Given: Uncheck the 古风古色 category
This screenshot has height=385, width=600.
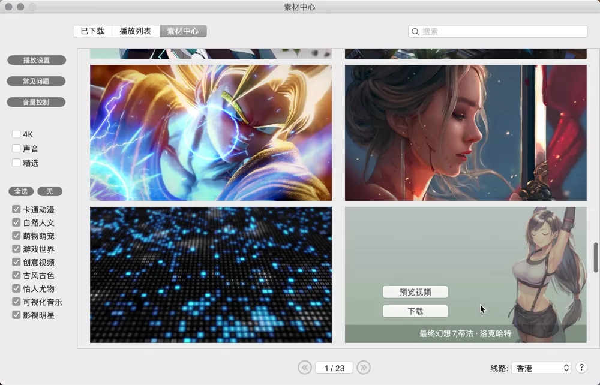Looking at the screenshot, I should [16, 276].
